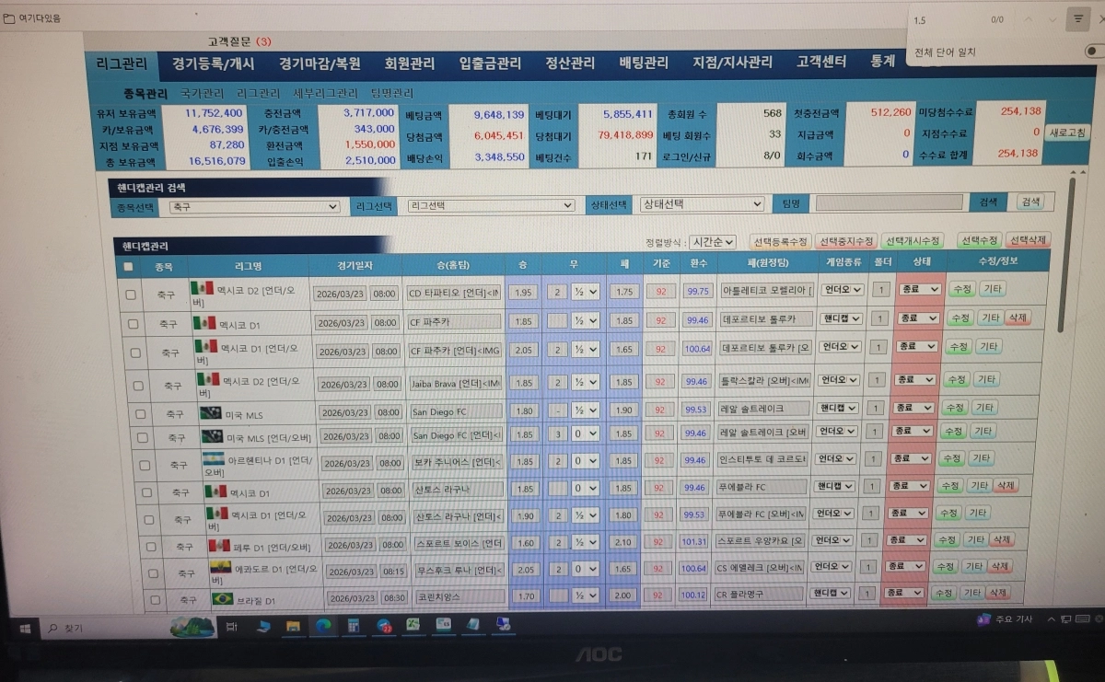1105x682 pixels.
Task: Switch to the 리그관리 main tab
Action: (122, 64)
